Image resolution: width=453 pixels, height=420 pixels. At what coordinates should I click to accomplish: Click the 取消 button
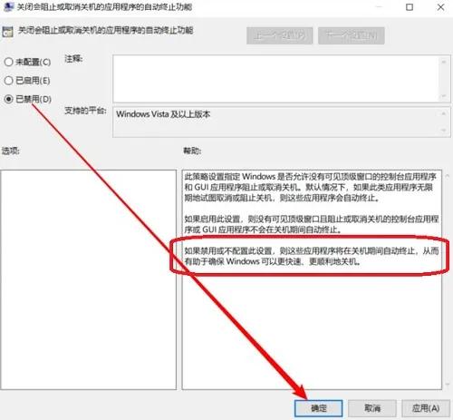(372, 408)
